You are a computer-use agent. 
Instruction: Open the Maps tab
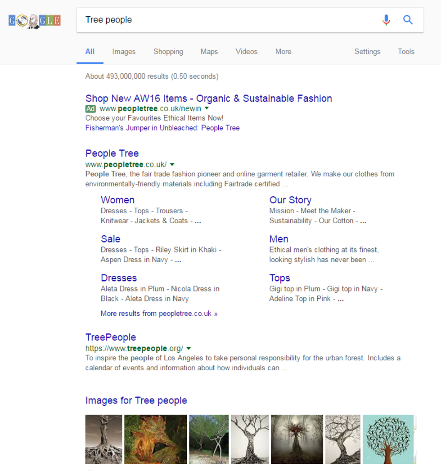tap(209, 52)
